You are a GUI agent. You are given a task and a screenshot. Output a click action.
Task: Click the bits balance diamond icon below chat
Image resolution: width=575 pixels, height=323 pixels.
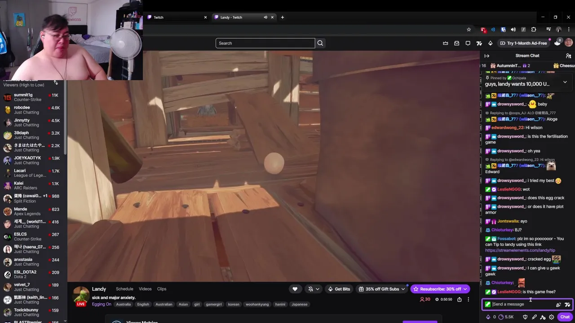[488, 317]
